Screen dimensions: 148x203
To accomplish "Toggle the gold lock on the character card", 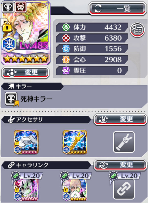I will (x=7, y=27).
